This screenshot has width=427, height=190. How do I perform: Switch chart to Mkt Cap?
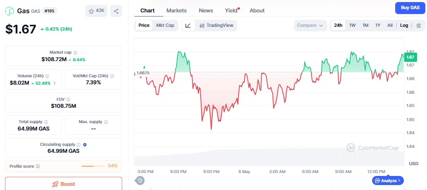165,25
